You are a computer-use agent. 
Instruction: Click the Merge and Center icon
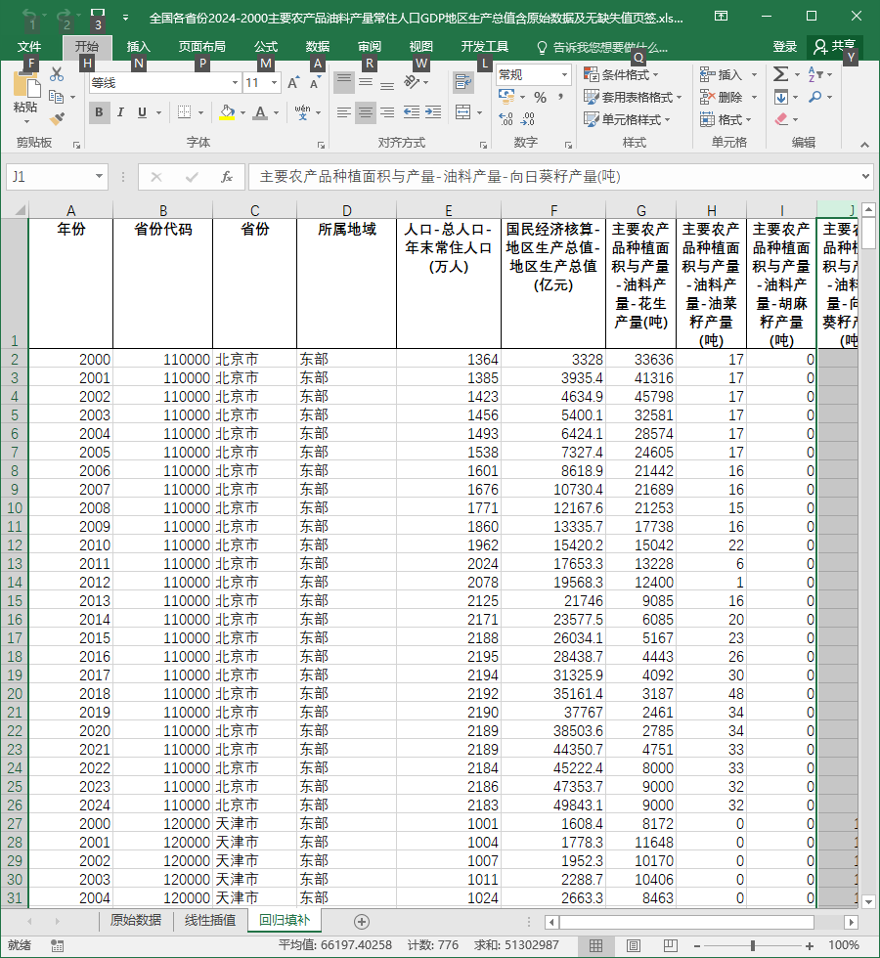[x=463, y=112]
